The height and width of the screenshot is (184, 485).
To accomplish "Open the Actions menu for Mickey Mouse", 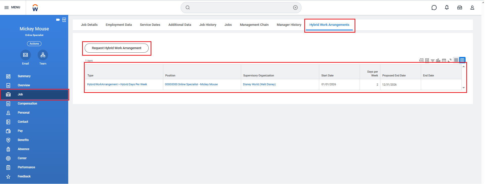I will coord(34,44).
